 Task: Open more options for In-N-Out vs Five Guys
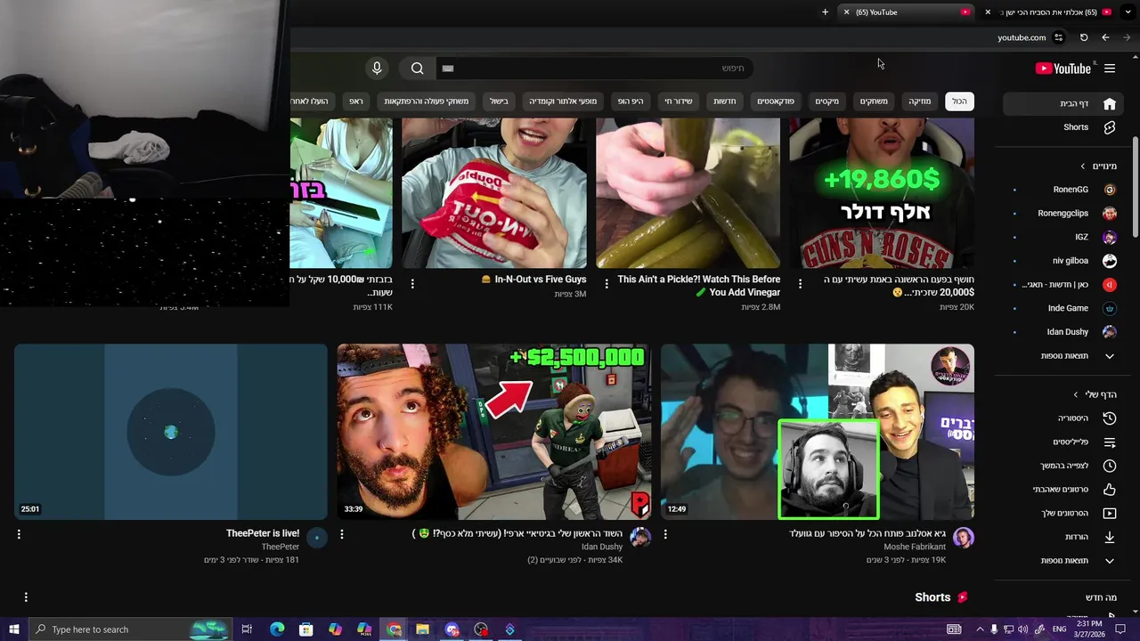click(412, 283)
